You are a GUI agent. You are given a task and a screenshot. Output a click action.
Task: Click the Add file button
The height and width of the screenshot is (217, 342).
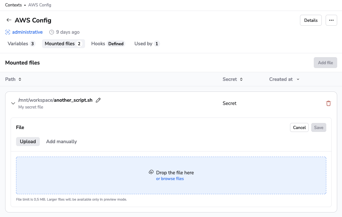(x=325, y=63)
